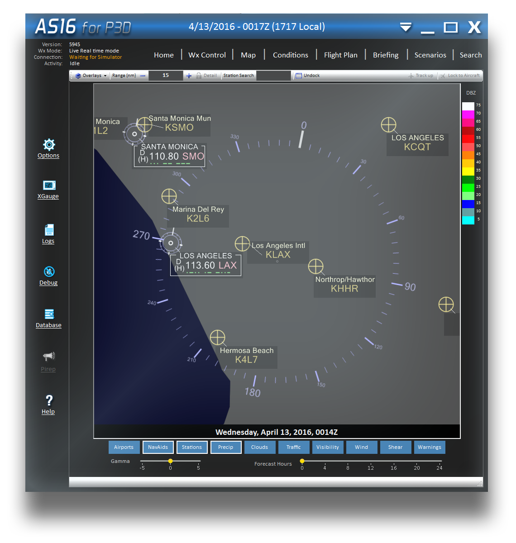Click the Options link text

pyautogui.click(x=48, y=156)
